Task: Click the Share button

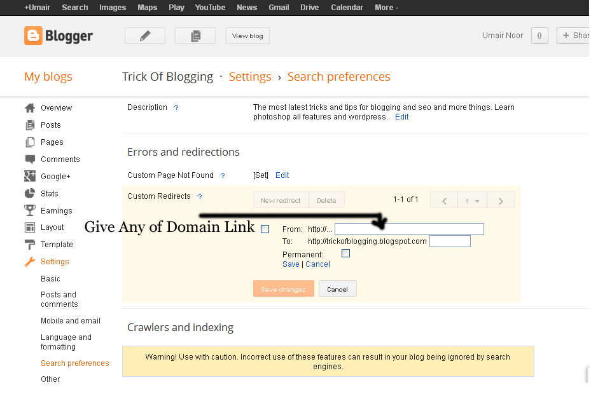Action: (573, 36)
